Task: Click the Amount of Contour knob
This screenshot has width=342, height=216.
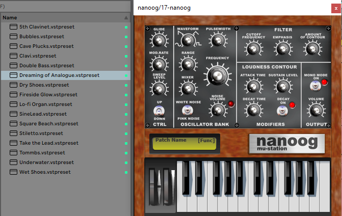Action: click(312, 49)
